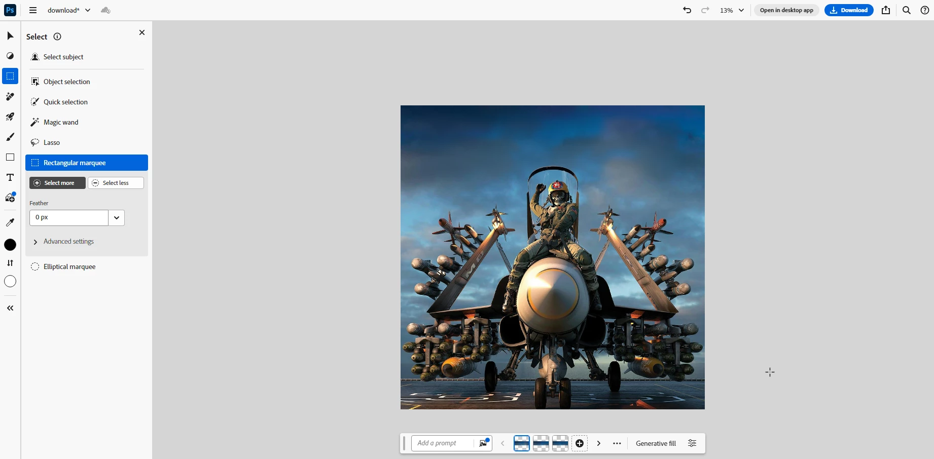Click Open in desktop app button
Viewport: 934px width, 459px height.
pyautogui.click(x=786, y=10)
